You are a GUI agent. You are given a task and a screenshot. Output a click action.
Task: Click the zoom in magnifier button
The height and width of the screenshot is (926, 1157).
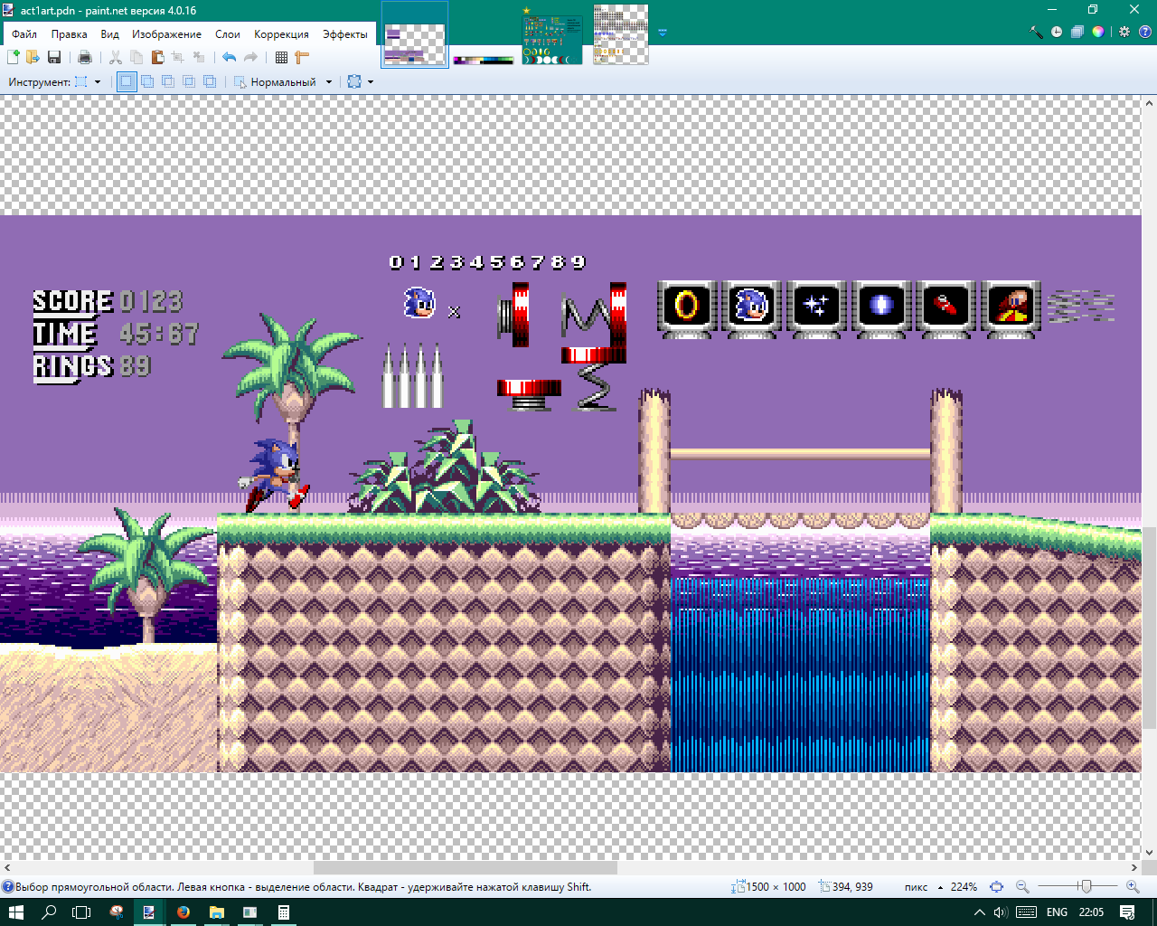[1133, 887]
